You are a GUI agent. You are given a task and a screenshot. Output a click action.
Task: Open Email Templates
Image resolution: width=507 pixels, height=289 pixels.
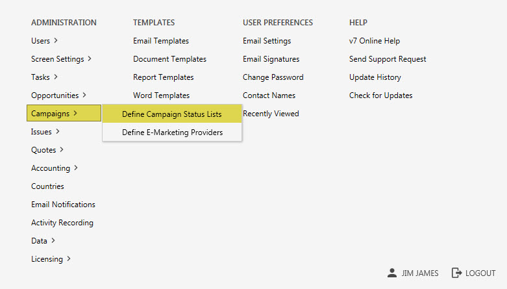tap(161, 41)
